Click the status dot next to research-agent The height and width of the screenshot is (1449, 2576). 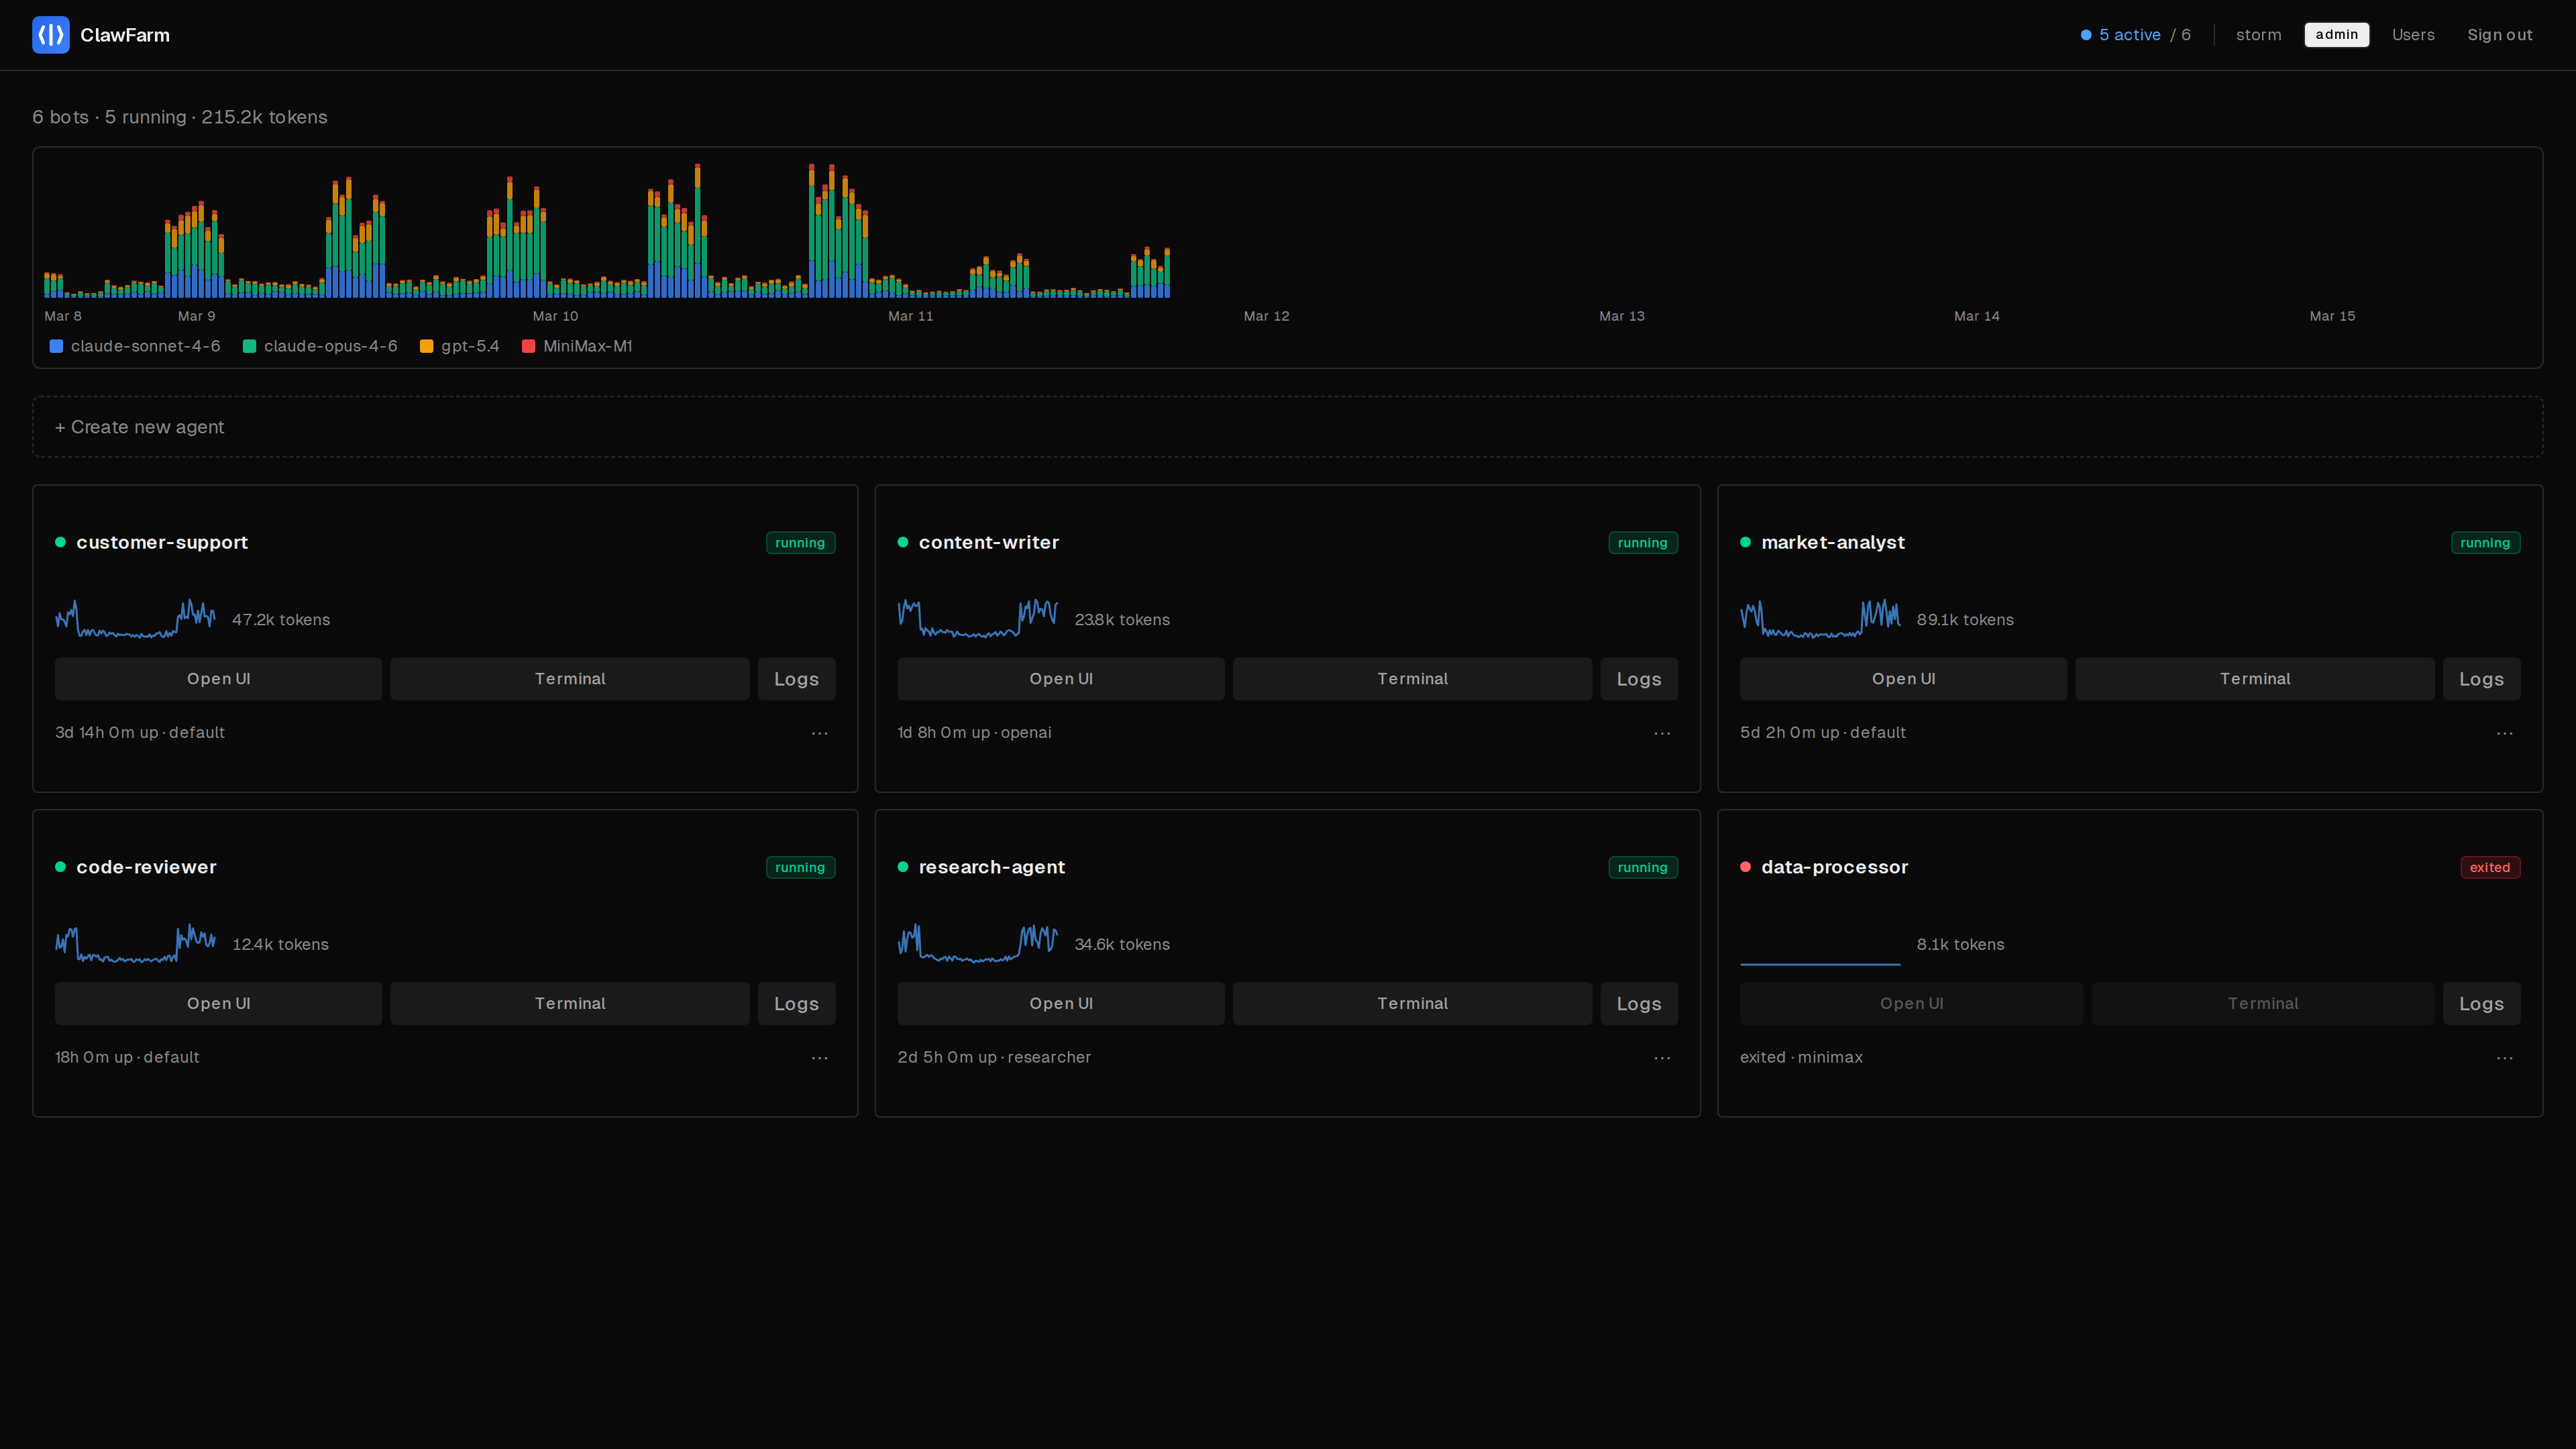coord(903,867)
